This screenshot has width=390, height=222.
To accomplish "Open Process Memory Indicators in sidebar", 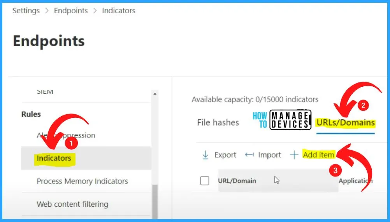I will click(83, 181).
